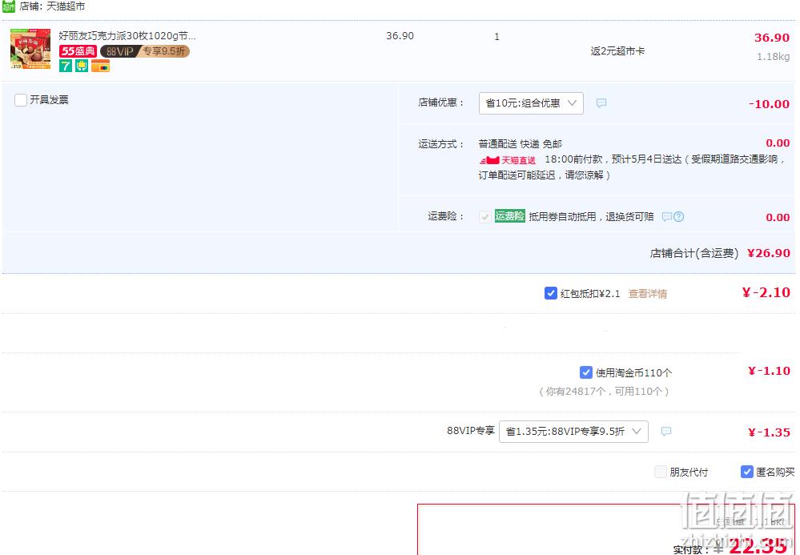The height and width of the screenshot is (555, 800).
Task: Click the green shield guarantee icon
Action: click(82, 66)
